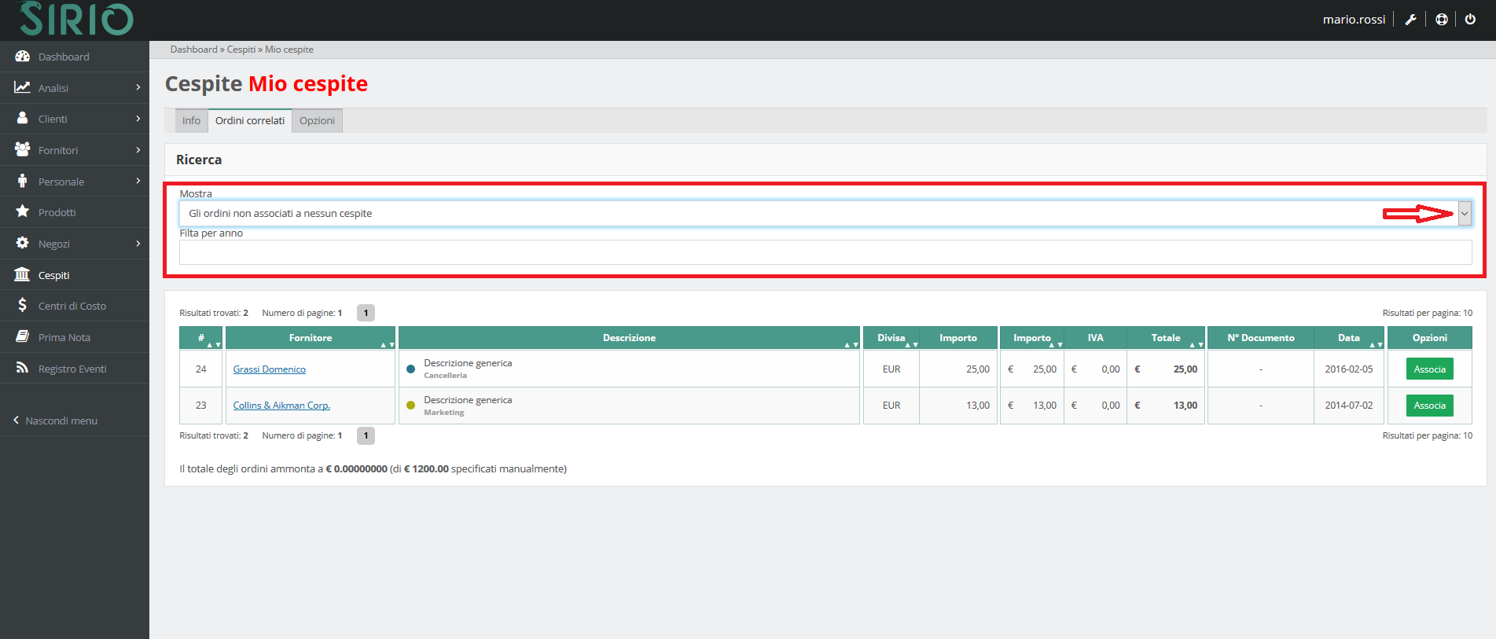Expand the Analisi submenu chevron
1496x639 pixels.
click(138, 87)
